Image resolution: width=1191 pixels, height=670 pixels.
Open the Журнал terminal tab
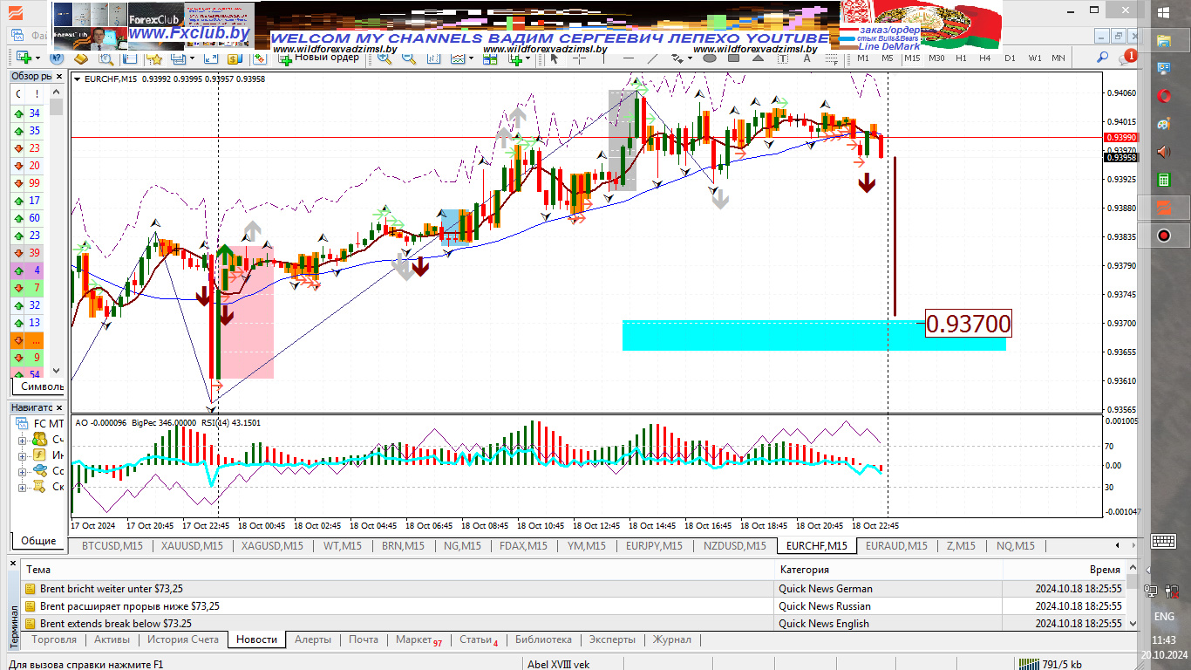click(672, 639)
